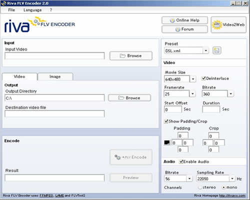250x200 pixels.
Task: Open the FFMPEG link in footer
Action: click(46, 195)
